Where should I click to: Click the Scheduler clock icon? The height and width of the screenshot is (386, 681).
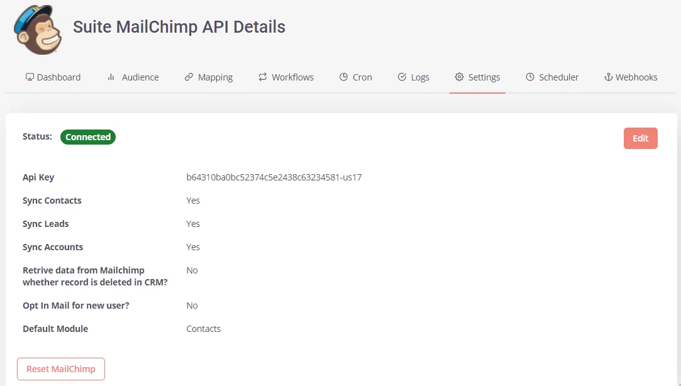530,77
